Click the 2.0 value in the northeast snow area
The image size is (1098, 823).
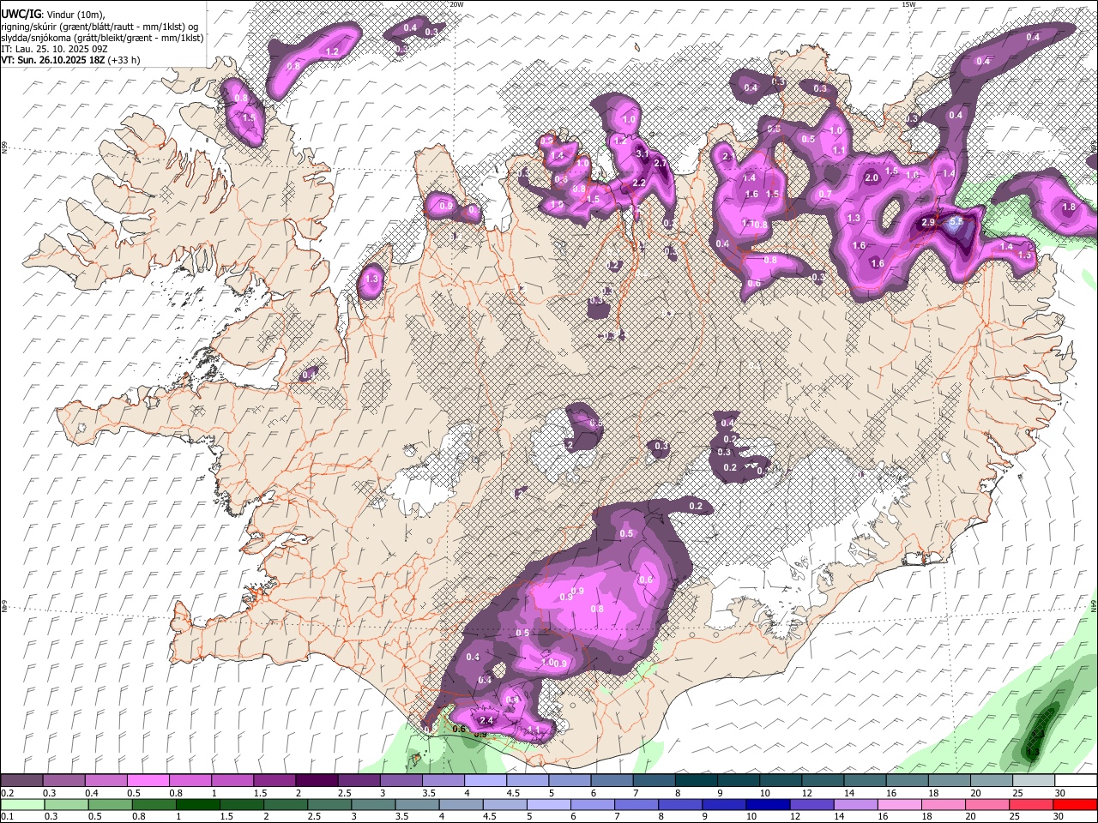coord(872,178)
